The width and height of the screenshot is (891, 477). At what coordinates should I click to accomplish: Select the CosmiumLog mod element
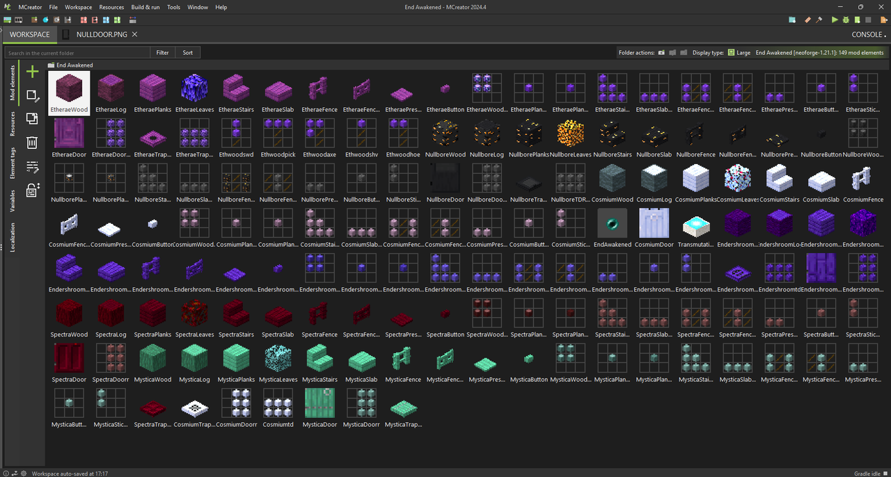(x=654, y=183)
